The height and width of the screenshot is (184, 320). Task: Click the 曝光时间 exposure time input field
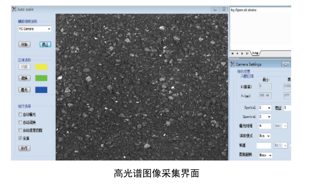tap(265, 126)
